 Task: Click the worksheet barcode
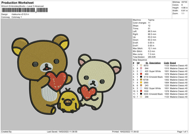coord(25,10)
